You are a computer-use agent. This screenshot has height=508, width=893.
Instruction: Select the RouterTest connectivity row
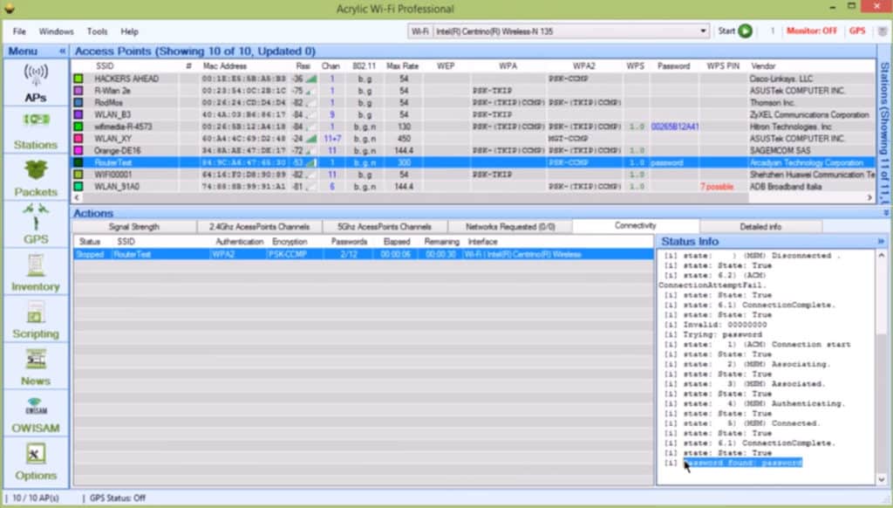[364, 254]
